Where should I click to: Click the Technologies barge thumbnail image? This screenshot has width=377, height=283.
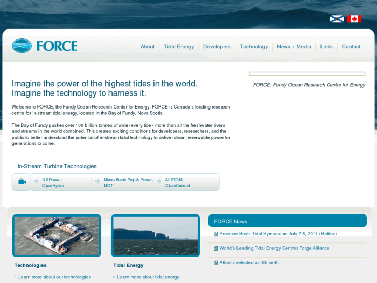tap(57, 236)
